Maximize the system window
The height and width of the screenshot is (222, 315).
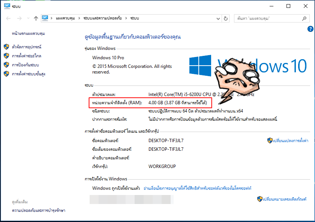(x=288, y=6)
